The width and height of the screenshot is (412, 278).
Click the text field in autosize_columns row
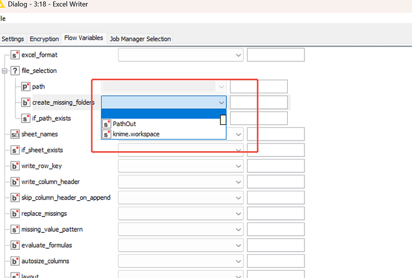[x=275, y=261]
